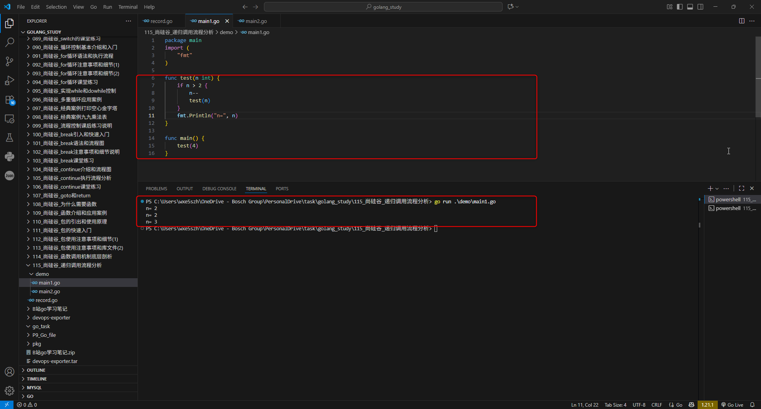
Task: Change Tab Size: 4 indentation
Action: click(616, 405)
